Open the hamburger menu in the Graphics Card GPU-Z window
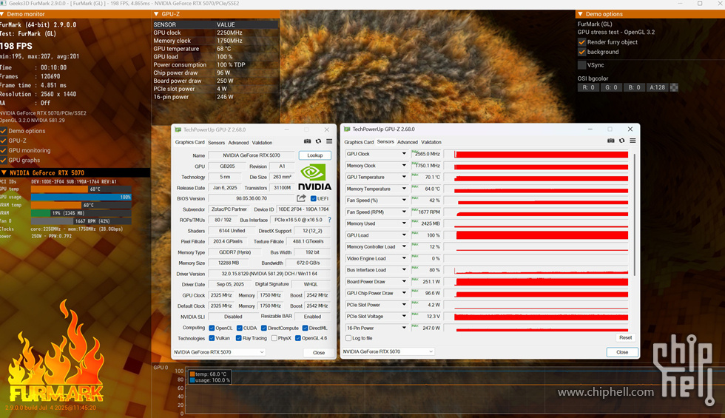Viewport: 725px width, 418px height. click(x=329, y=141)
